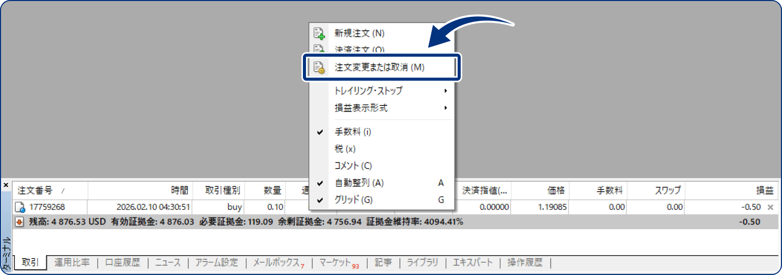The height and width of the screenshot is (275, 782).
Task: Open the ライブラリ tab
Action: click(x=422, y=263)
